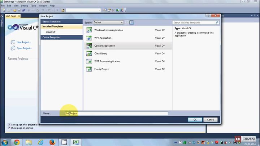Select the WPF Application template icon
Screen dimensions: 260x146
coord(89,38)
